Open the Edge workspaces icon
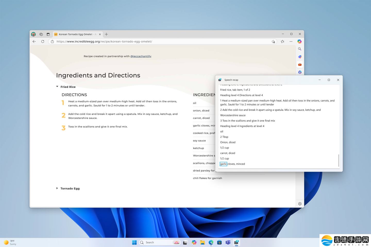This screenshot has height=247, width=371. pyautogui.click(x=41, y=34)
